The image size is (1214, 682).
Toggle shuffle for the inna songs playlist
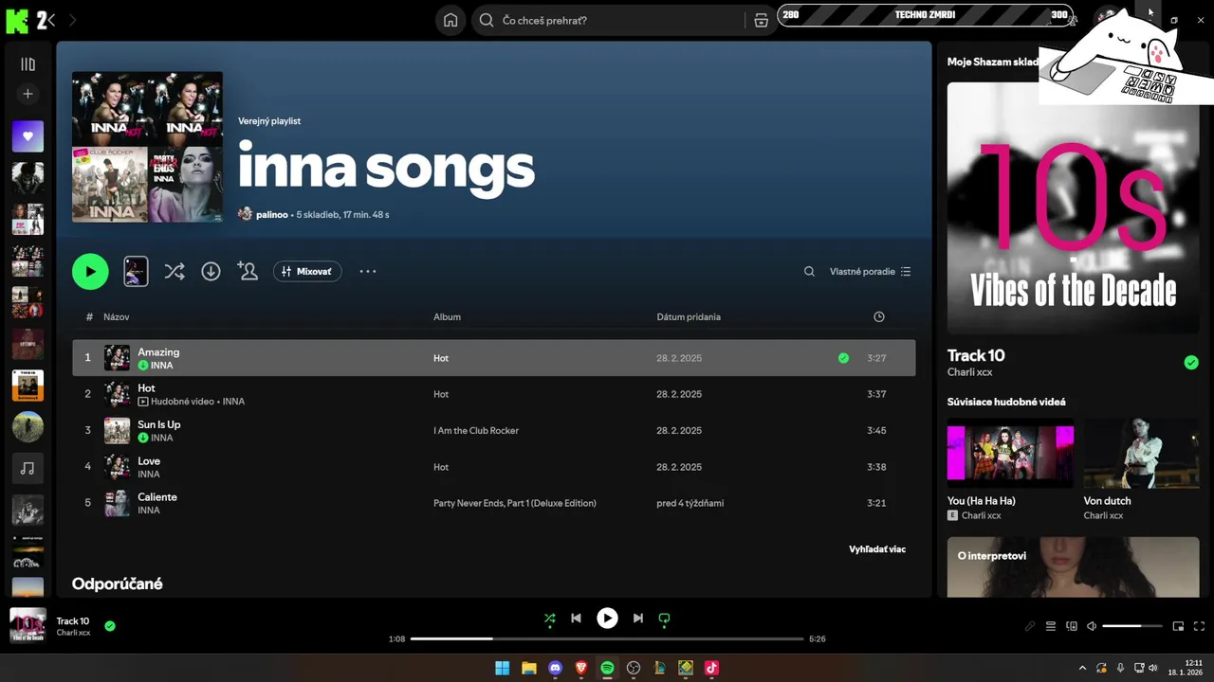tap(175, 272)
